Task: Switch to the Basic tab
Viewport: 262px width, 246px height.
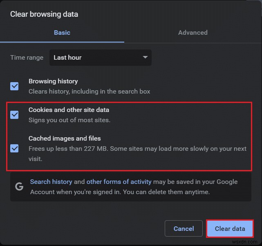Action: pyautogui.click(x=62, y=33)
